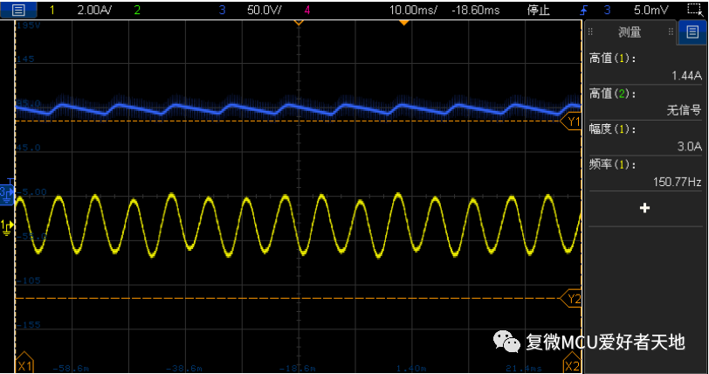Add a measurement with the plus button
Viewport: 709px width, 374px height.
click(x=645, y=208)
